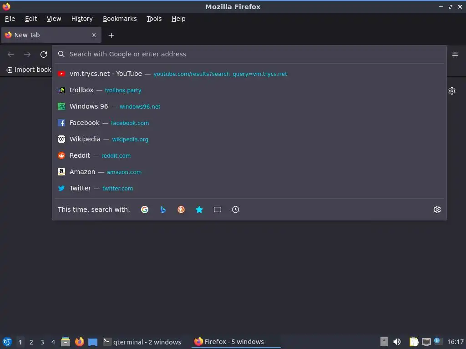Open the amazon.com suggestion link

124,172
